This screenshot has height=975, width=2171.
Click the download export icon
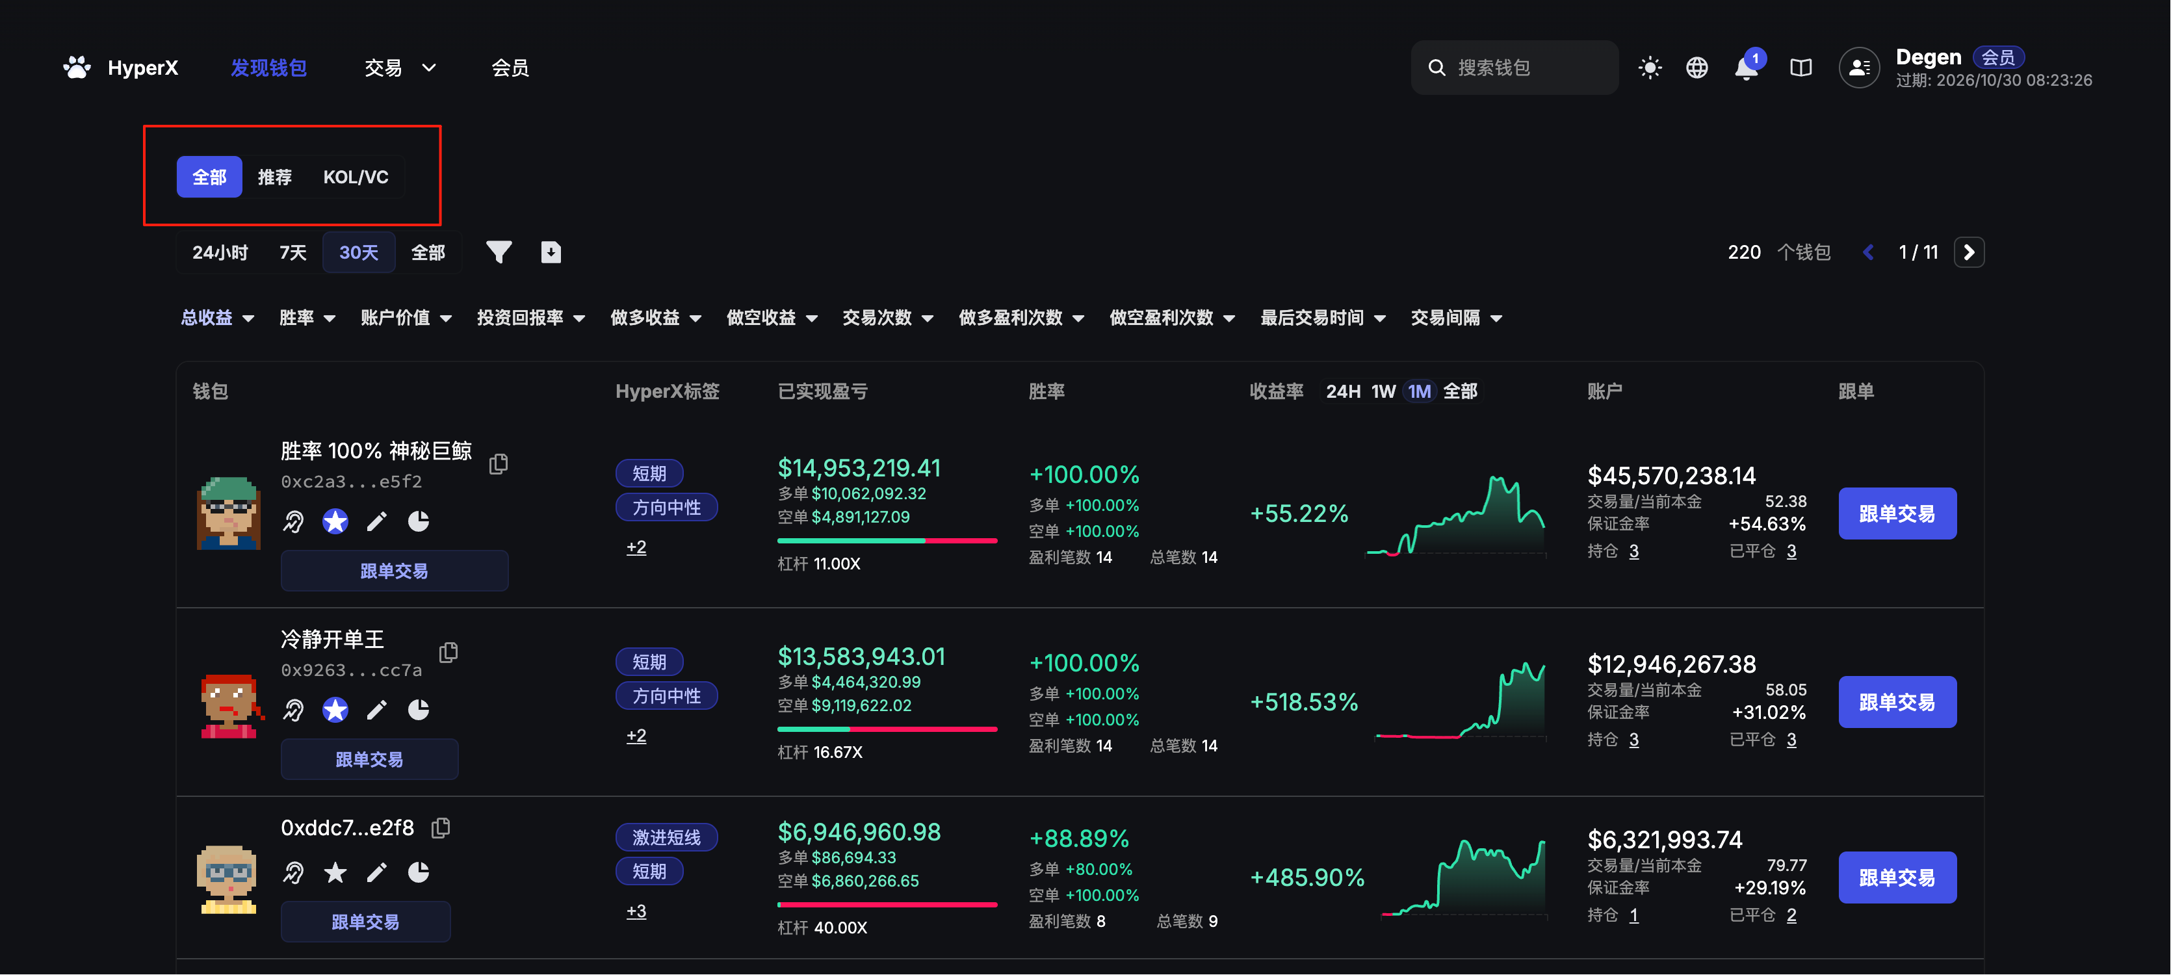pyautogui.click(x=551, y=252)
